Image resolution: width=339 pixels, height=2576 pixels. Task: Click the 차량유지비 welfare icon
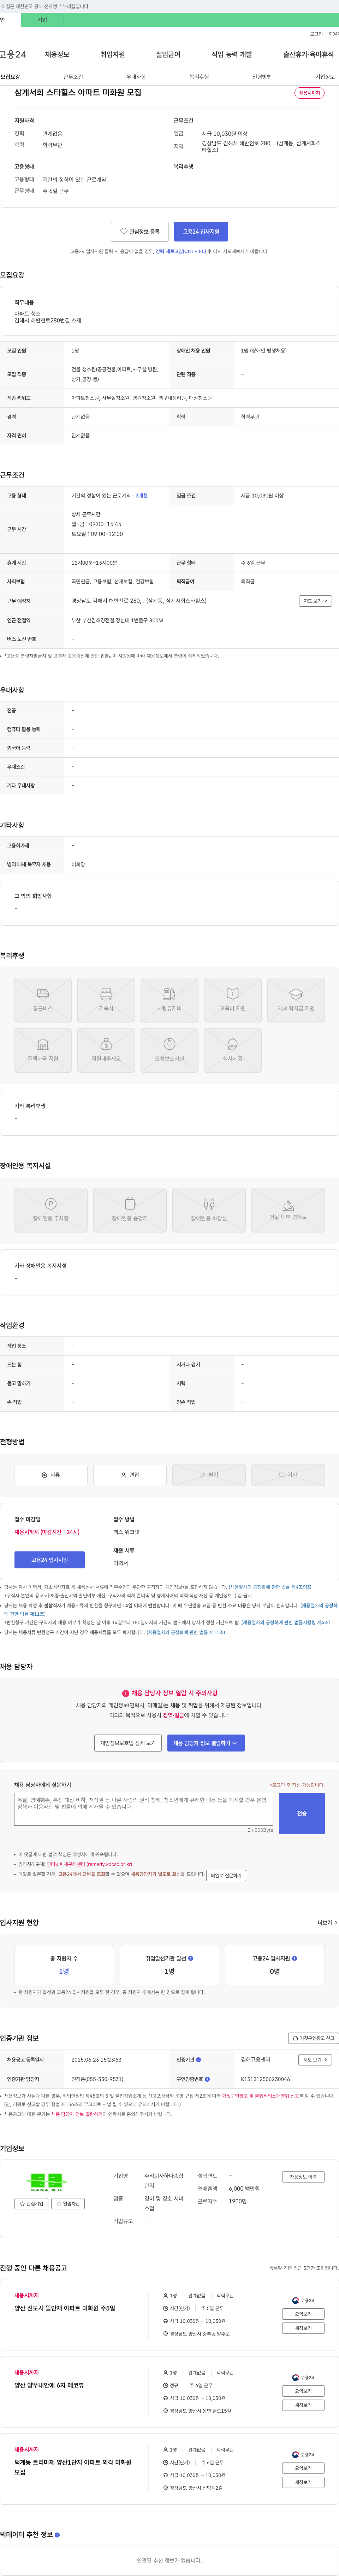tap(169, 1000)
